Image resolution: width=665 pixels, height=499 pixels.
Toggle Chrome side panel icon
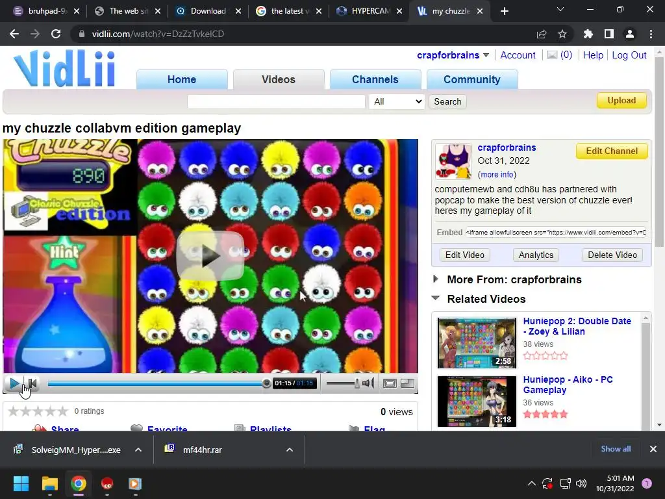click(x=609, y=34)
